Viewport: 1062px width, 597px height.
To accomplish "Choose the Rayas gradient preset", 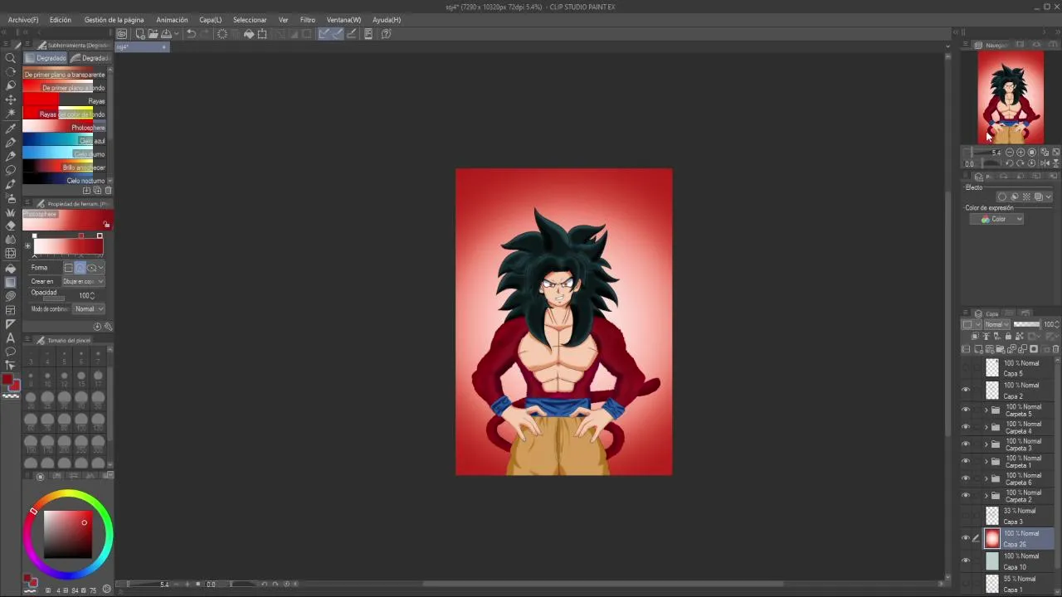I will click(x=64, y=100).
